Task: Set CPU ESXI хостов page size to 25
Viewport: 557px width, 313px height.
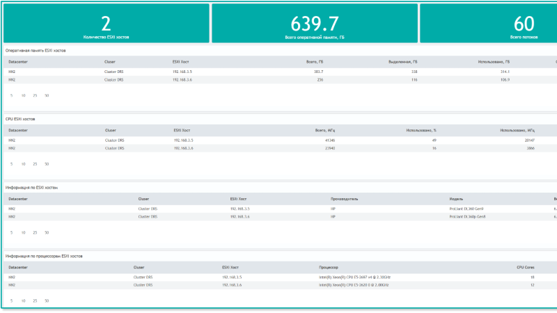Action: point(35,164)
